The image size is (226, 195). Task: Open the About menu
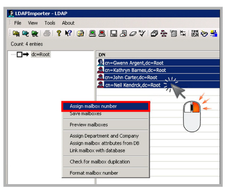click(68, 23)
